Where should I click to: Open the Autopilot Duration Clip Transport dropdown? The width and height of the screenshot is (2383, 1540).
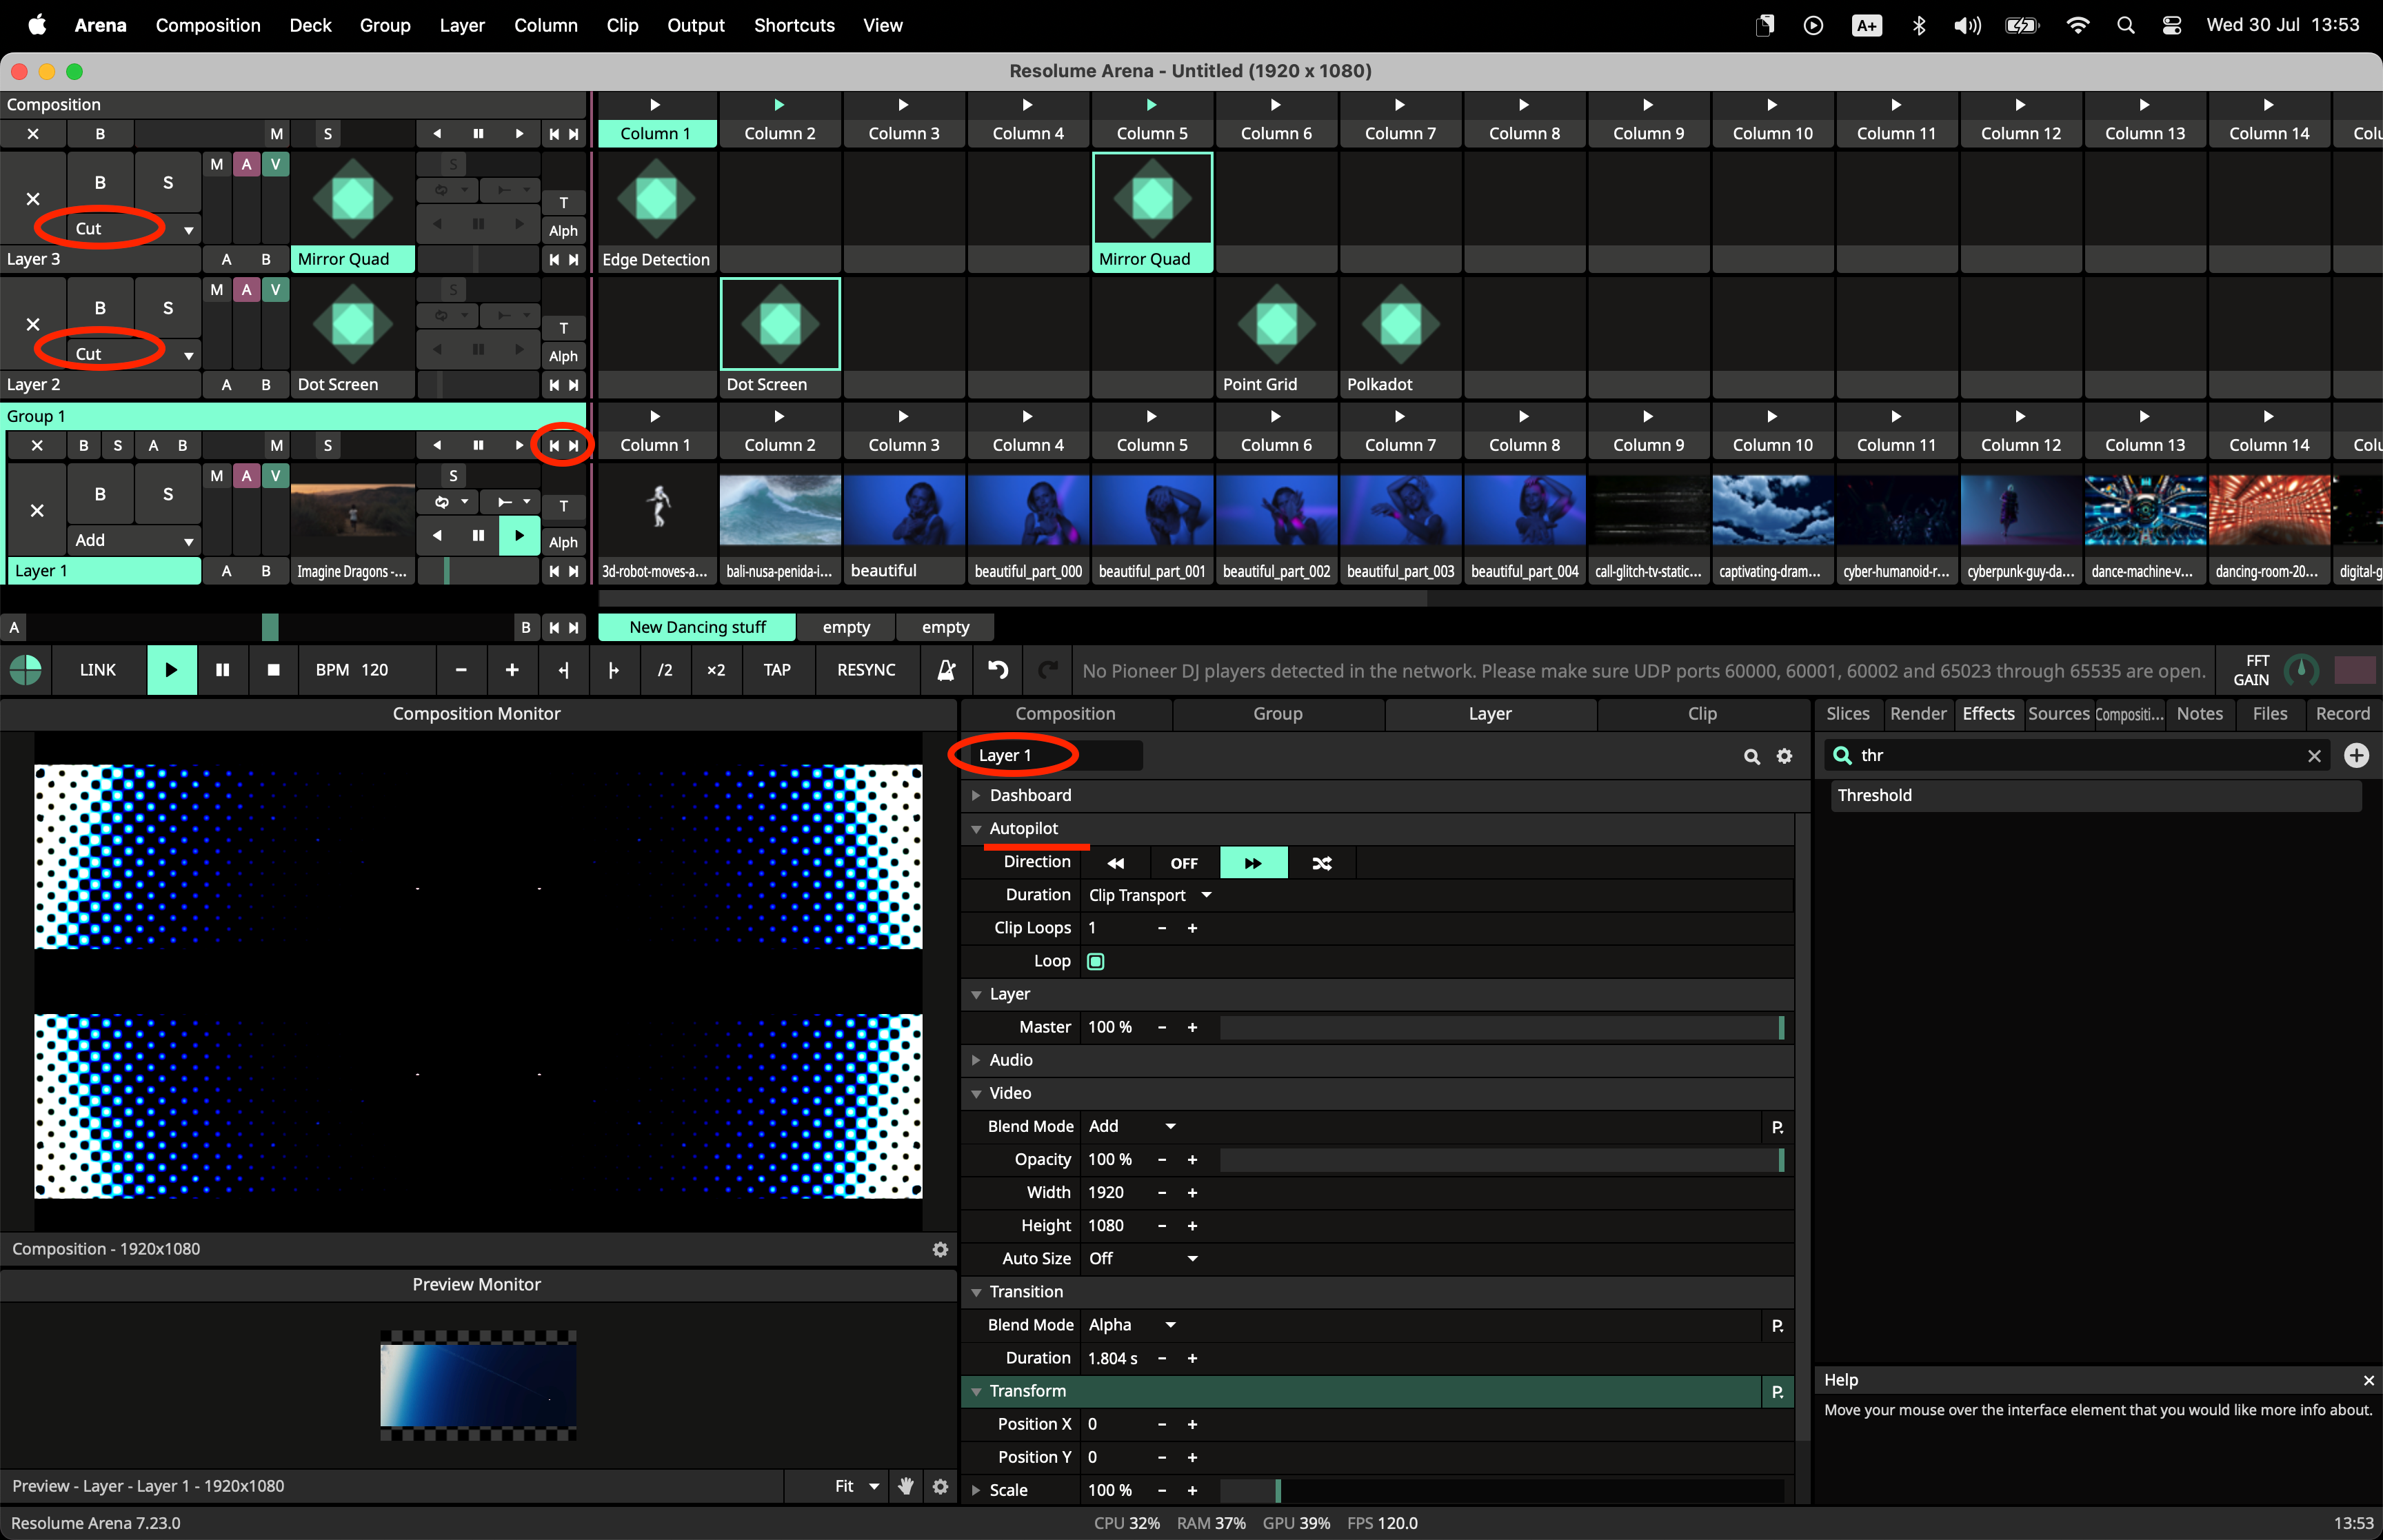coord(1150,895)
